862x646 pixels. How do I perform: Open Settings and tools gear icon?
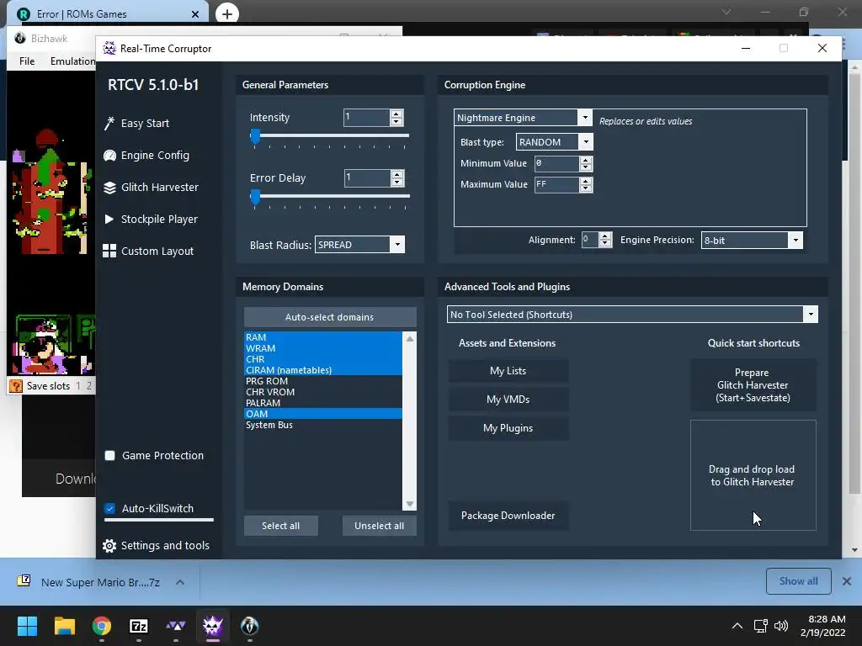[x=109, y=545]
